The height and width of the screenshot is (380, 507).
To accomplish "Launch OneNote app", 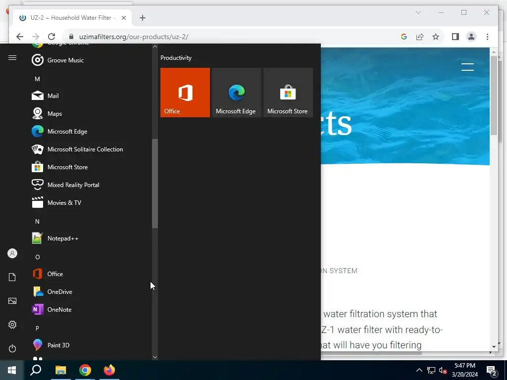I will pos(91,310).
